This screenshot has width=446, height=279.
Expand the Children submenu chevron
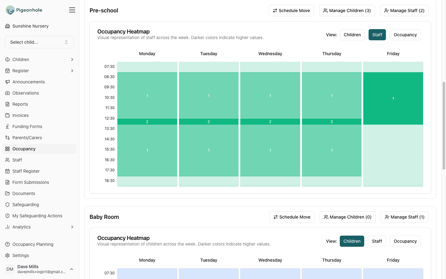pyautogui.click(x=72, y=60)
